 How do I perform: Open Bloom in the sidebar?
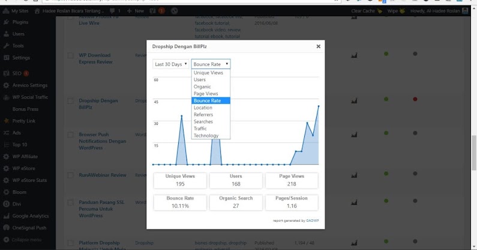click(19, 192)
